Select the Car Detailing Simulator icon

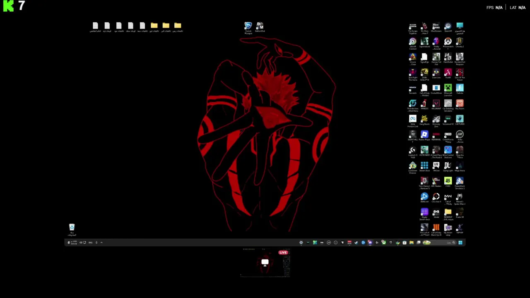[448, 106]
